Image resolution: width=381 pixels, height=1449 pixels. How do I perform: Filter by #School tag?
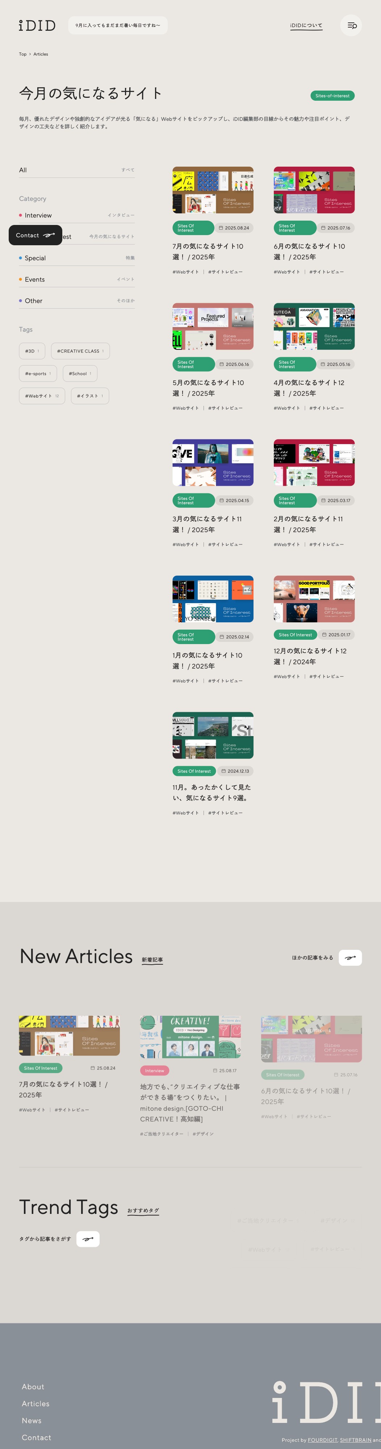pyautogui.click(x=80, y=373)
